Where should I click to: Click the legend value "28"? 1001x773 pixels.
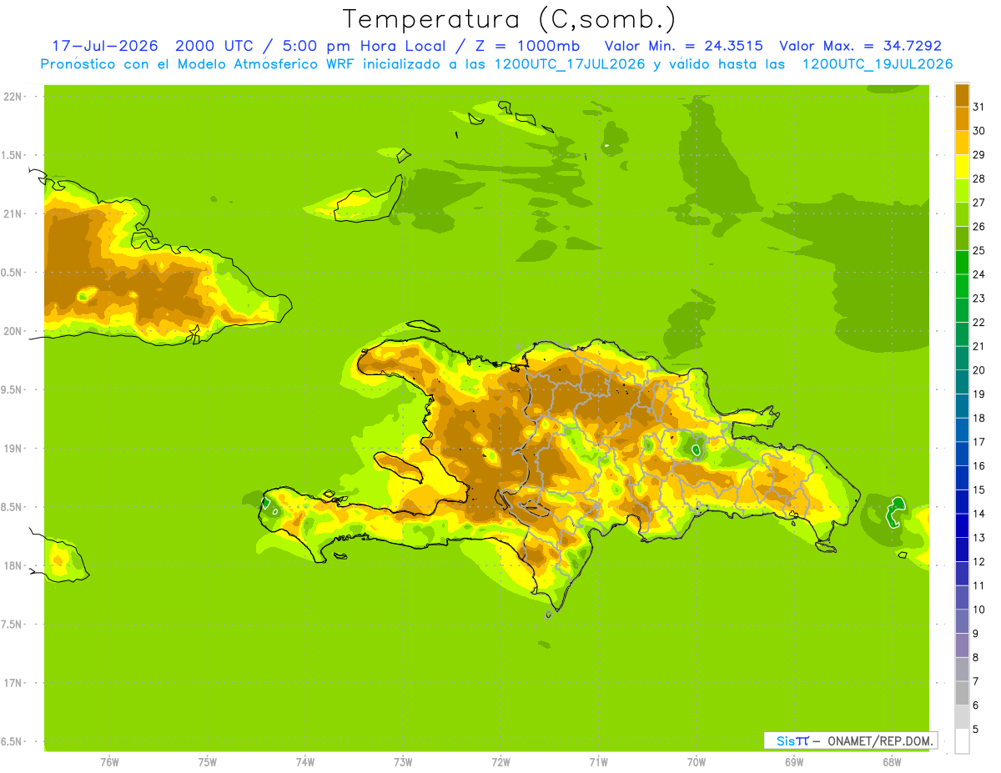pyautogui.click(x=980, y=178)
